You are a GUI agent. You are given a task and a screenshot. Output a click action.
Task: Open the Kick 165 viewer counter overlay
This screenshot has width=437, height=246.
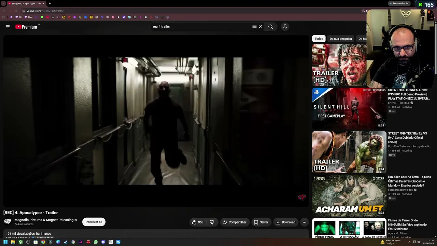tap(426, 5)
